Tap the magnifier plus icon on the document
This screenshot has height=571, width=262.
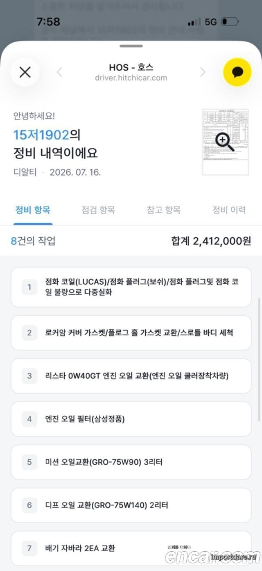(x=225, y=142)
